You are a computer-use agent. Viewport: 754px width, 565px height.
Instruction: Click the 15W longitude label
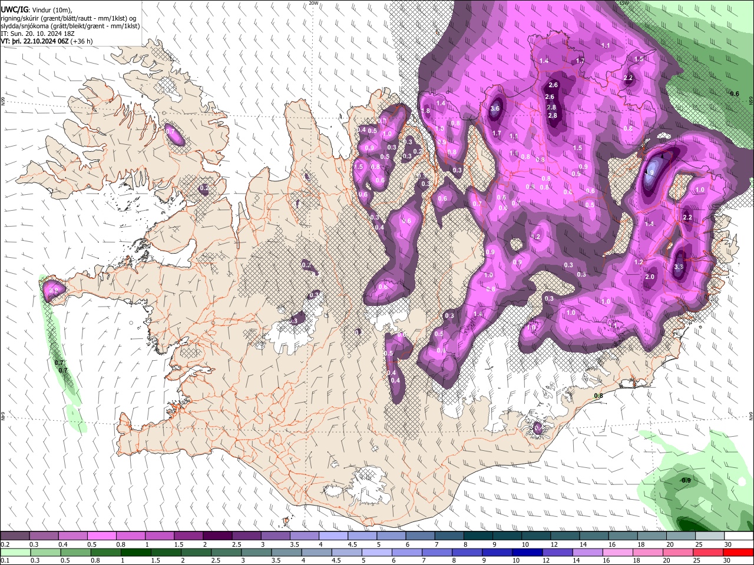coord(624,3)
